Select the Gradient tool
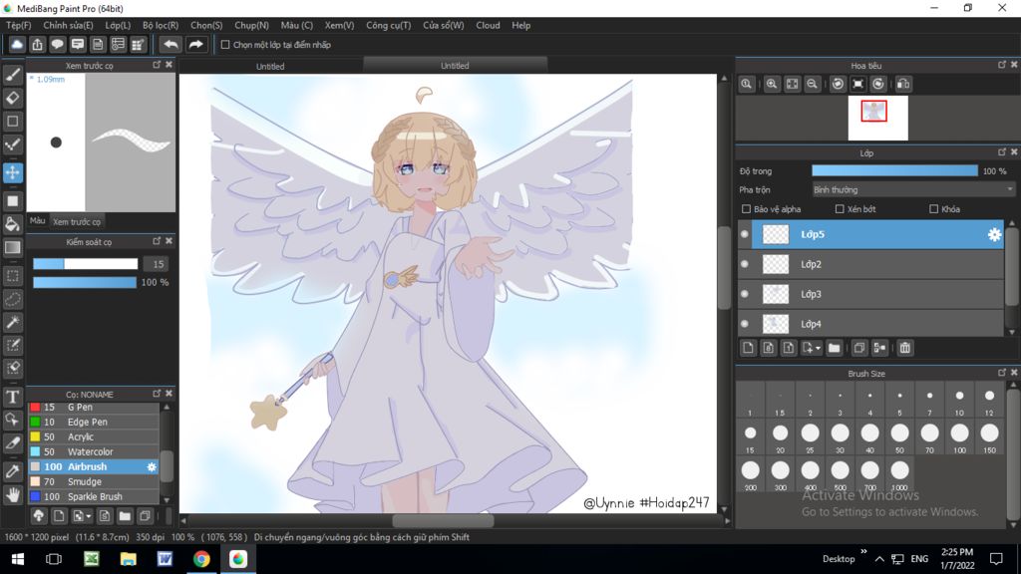Screen dimensions: 1021x574 point(12,248)
